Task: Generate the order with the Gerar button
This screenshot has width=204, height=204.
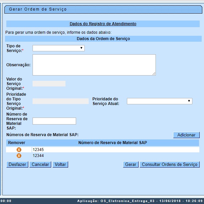Action: tap(131, 164)
